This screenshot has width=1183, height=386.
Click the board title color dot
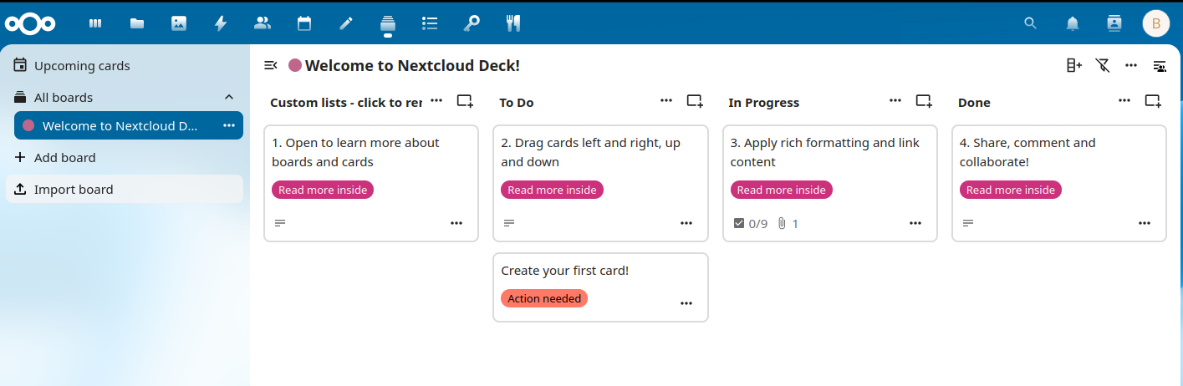[x=295, y=65]
